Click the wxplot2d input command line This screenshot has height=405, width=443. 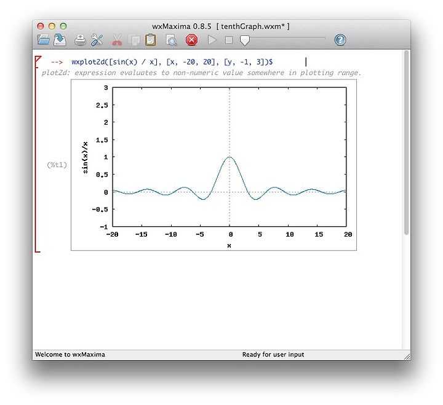(172, 62)
